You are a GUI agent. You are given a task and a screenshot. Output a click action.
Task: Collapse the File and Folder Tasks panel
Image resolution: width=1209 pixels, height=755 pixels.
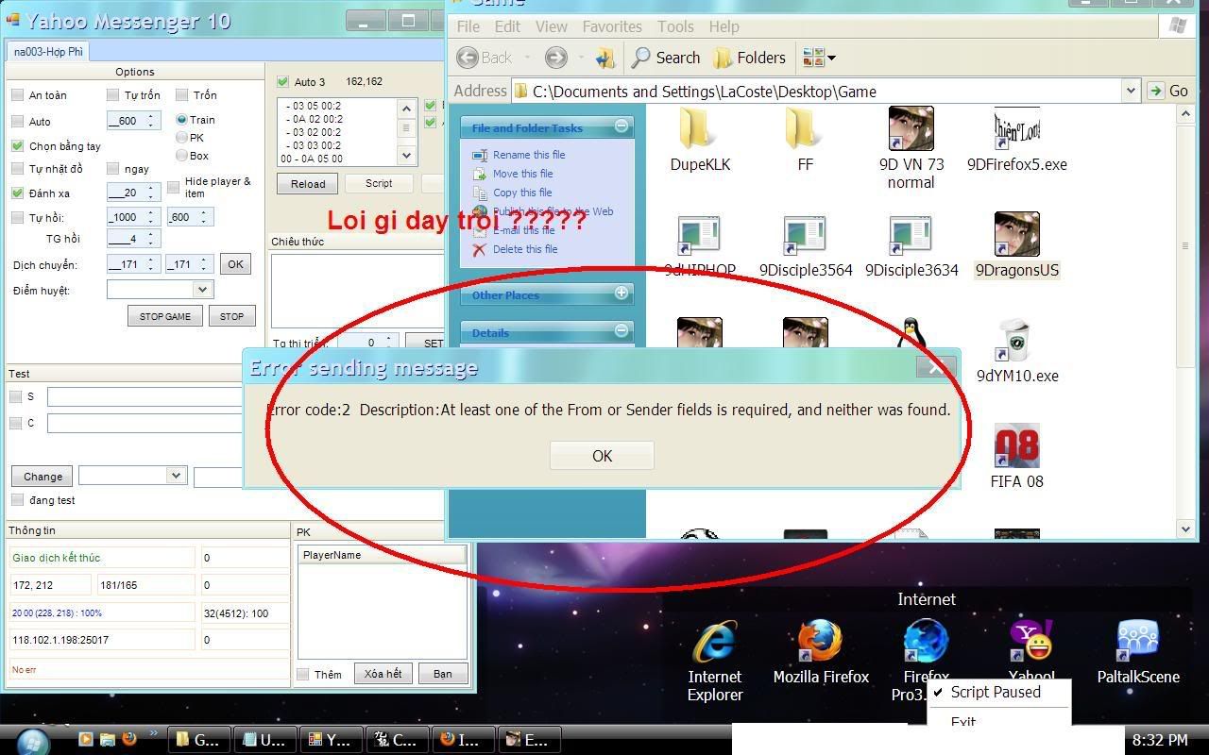click(x=622, y=126)
